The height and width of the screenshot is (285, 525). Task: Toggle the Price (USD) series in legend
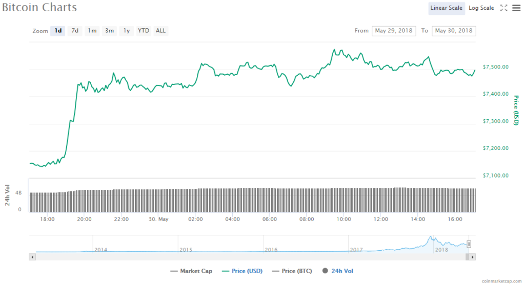243,271
